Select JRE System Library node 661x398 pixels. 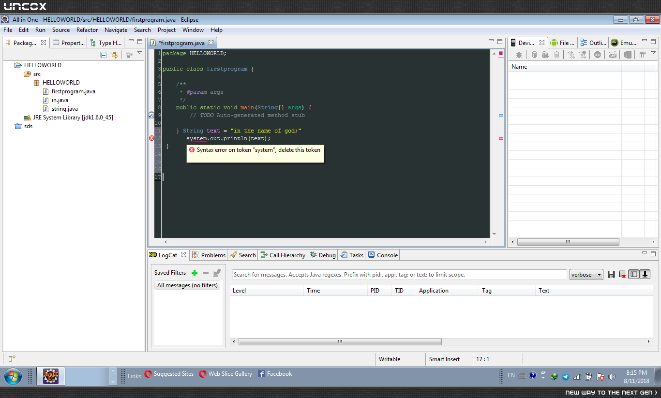(68, 118)
